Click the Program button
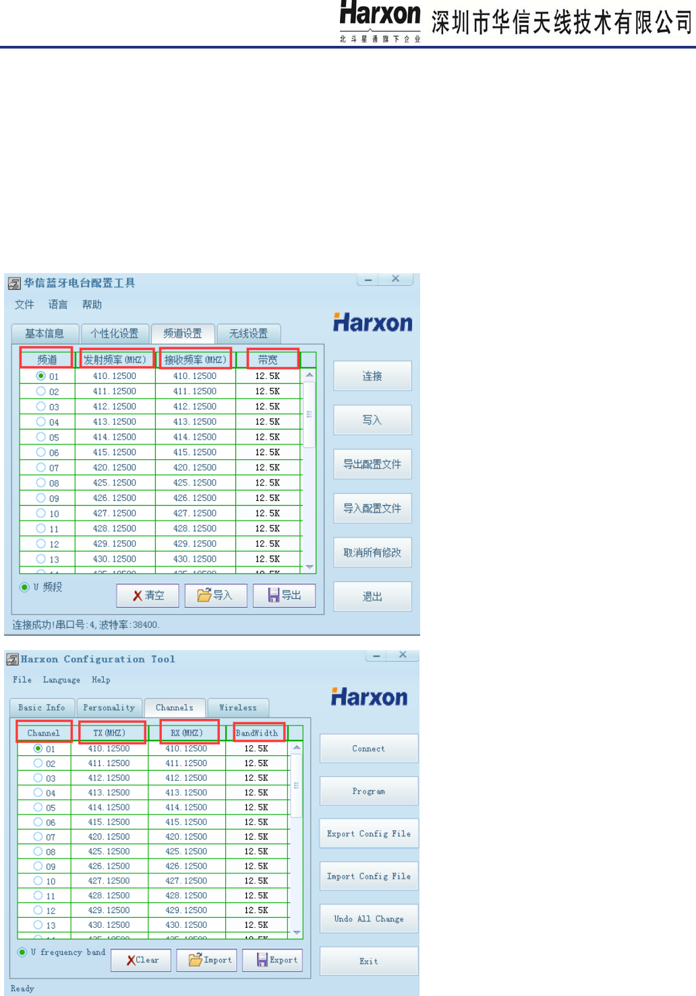Viewport: 696px width, 996px height. 369,791
